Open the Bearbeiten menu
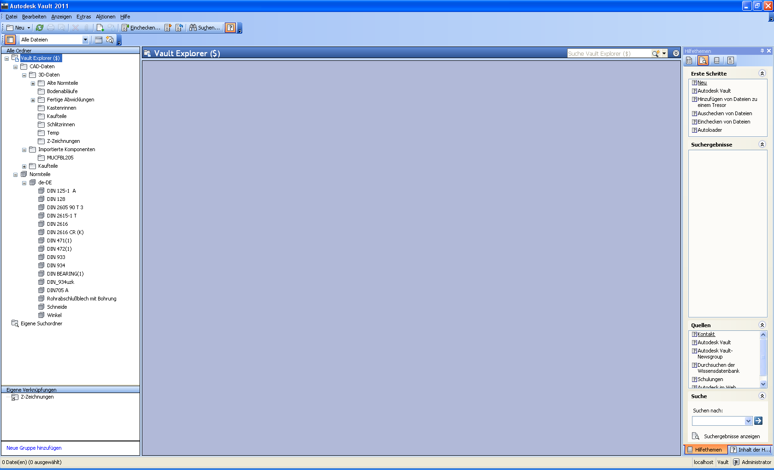The height and width of the screenshot is (470, 774). coord(34,17)
